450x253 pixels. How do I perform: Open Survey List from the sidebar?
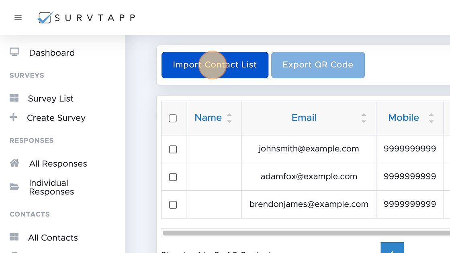pyautogui.click(x=51, y=98)
